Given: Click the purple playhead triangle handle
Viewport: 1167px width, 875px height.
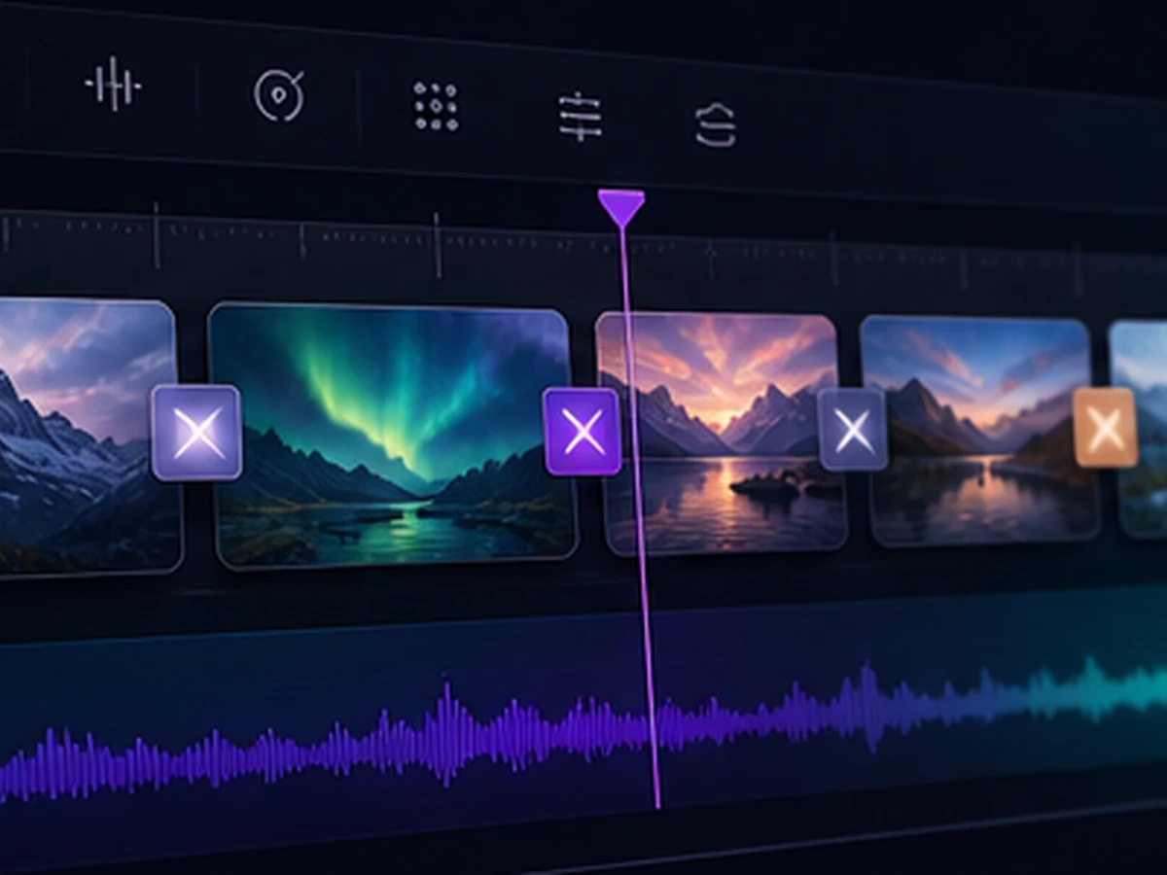Looking at the screenshot, I should click(620, 208).
